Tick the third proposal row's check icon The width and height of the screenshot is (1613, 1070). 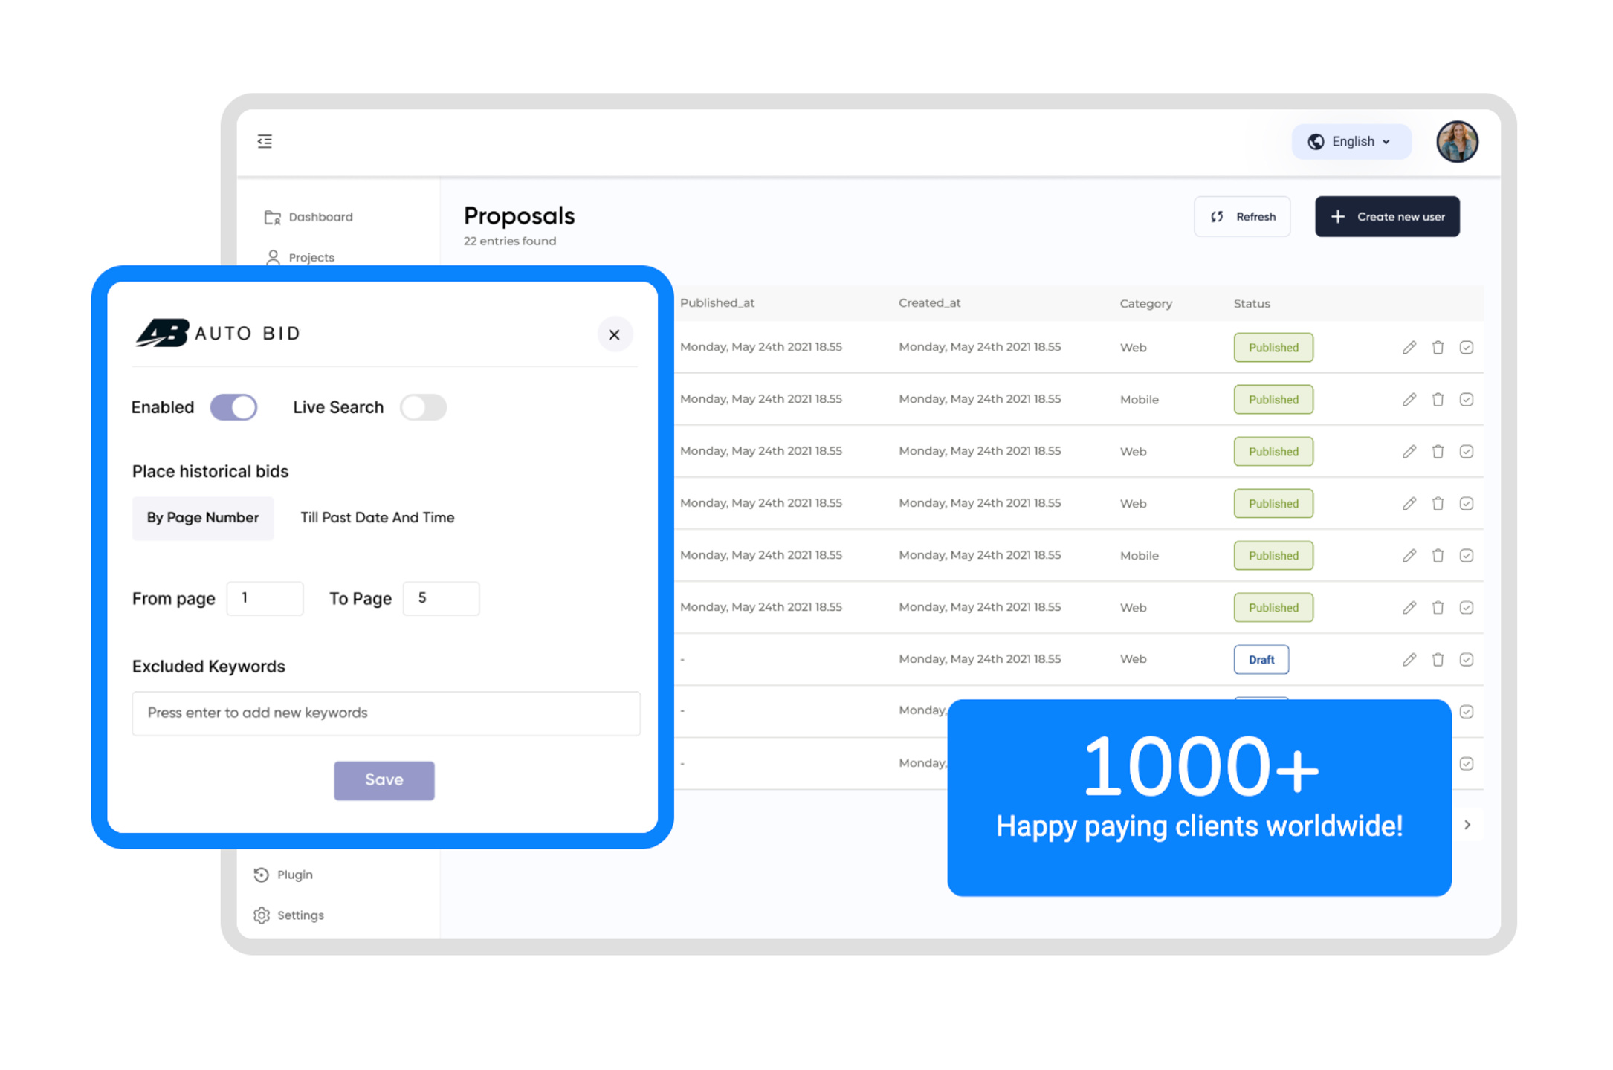coord(1467,452)
